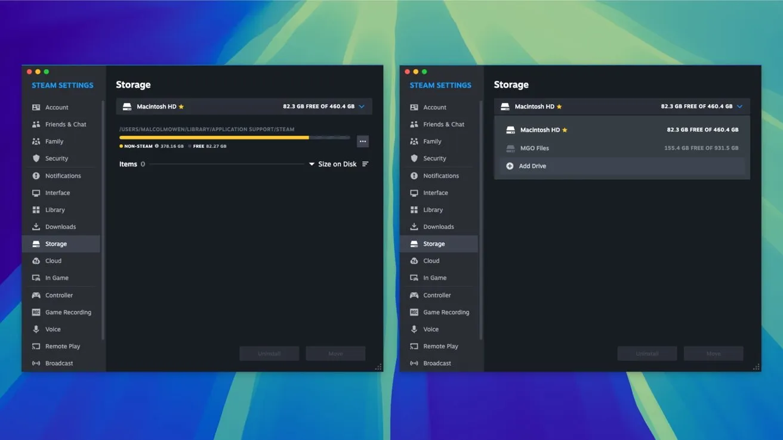Go to the Interface settings section

(57, 193)
